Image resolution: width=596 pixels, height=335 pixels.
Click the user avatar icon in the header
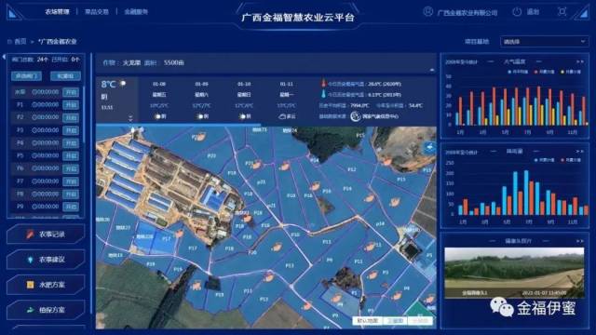point(428,12)
